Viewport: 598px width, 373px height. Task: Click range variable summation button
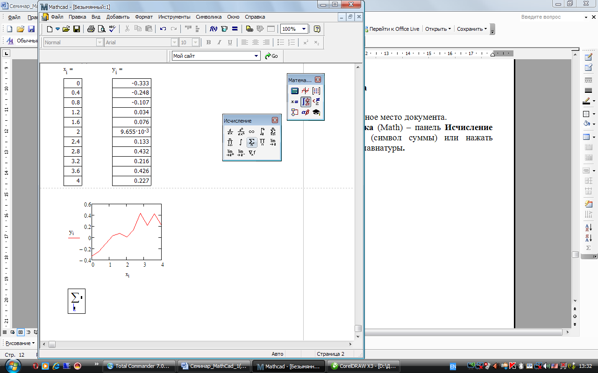click(252, 142)
